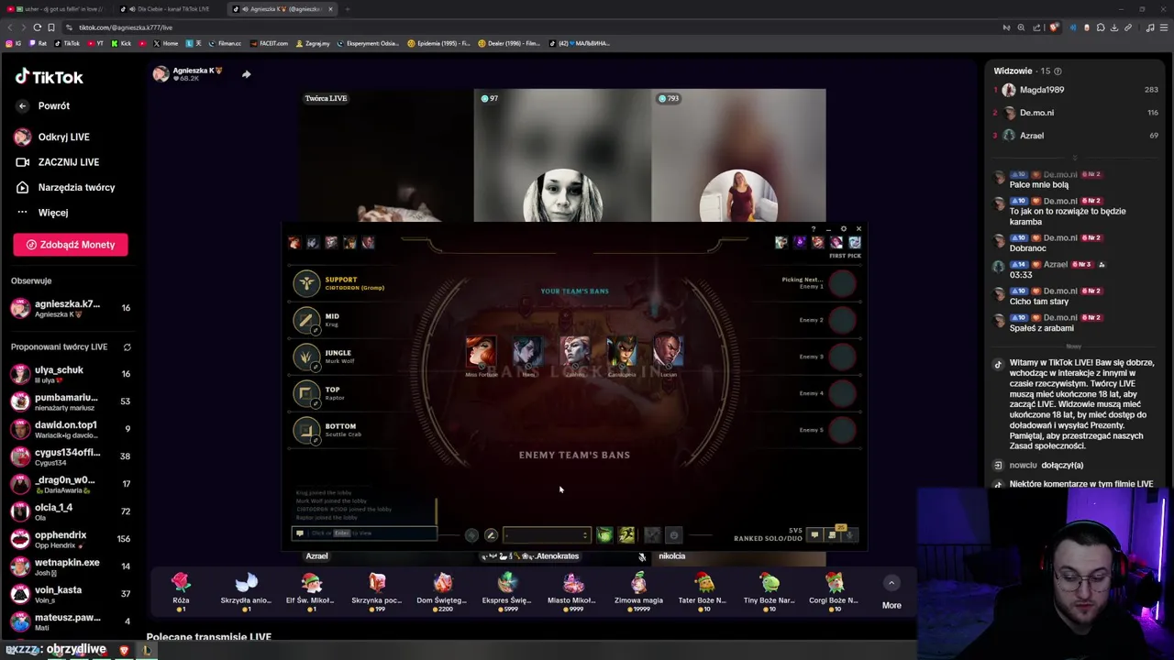Viewport: 1174px width, 660px height.
Task: Open the rune page dropdown in the League client
Action: tap(547, 535)
